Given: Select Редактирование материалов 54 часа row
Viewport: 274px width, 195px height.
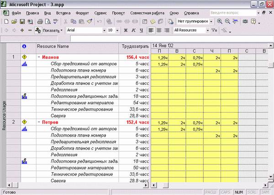Looking at the screenshot, I should pos(78,103).
